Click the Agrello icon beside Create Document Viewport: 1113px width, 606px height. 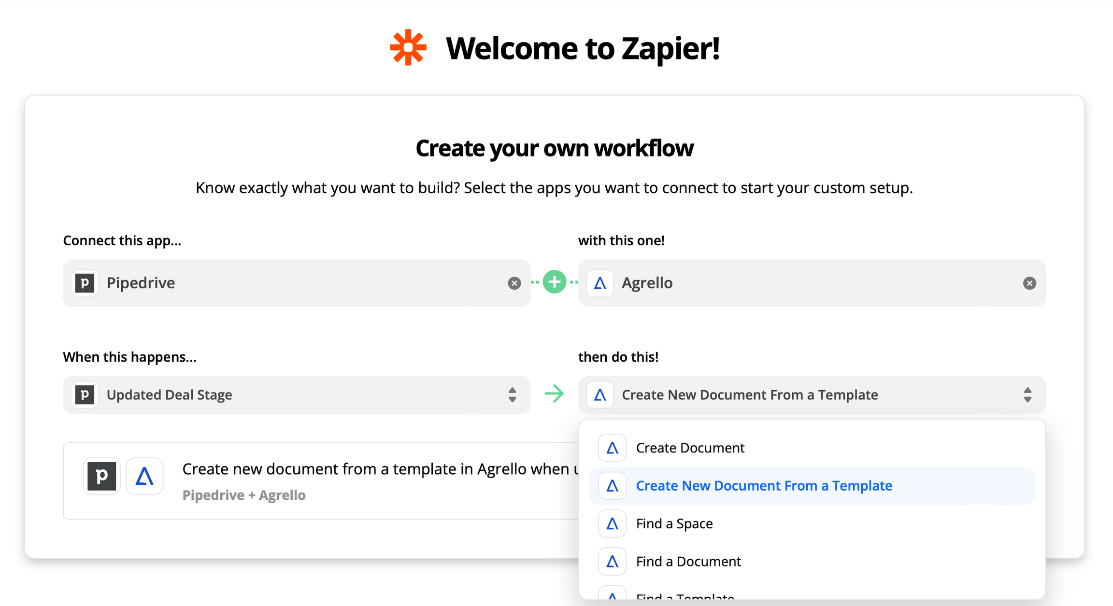tap(612, 448)
